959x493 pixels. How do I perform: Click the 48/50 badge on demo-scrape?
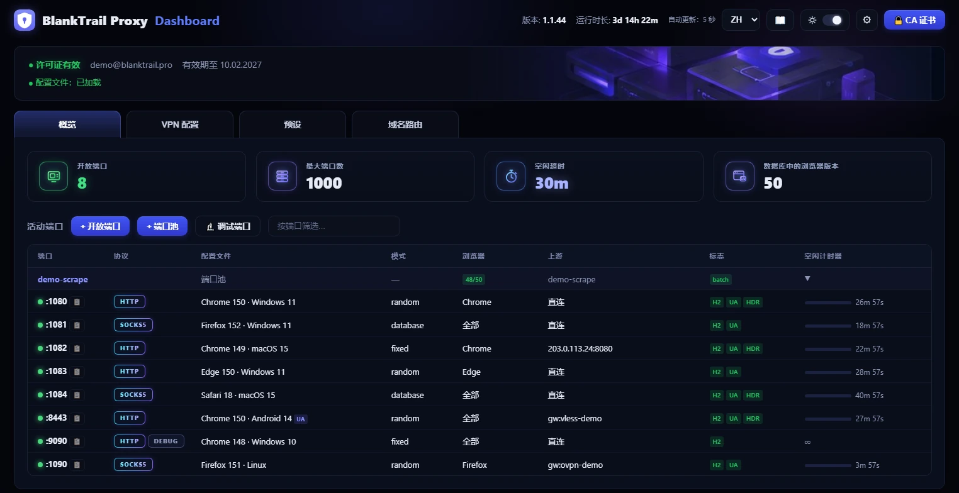(x=474, y=279)
